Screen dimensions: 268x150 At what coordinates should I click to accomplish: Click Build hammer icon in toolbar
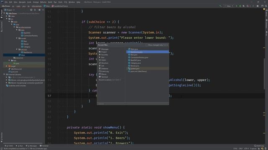pyautogui.click(x=220, y=6)
